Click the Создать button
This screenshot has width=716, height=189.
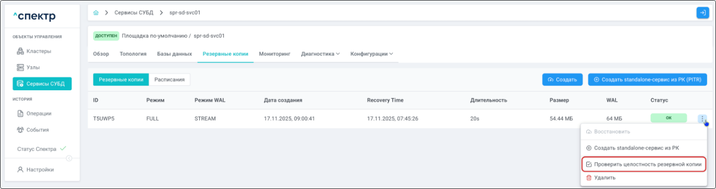click(x=562, y=80)
